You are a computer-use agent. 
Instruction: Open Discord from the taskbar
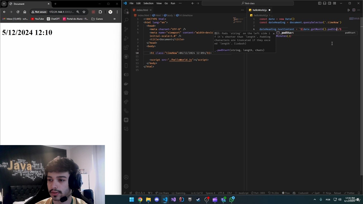[x=157, y=200]
